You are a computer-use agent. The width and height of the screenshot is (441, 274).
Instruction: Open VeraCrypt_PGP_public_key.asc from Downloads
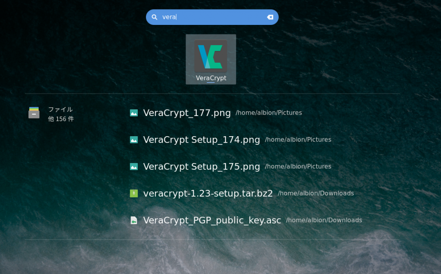tap(212, 220)
